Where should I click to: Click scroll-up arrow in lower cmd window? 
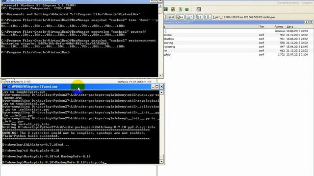(161, 92)
